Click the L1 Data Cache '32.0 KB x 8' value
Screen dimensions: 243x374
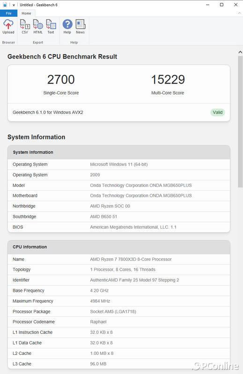point(101,343)
